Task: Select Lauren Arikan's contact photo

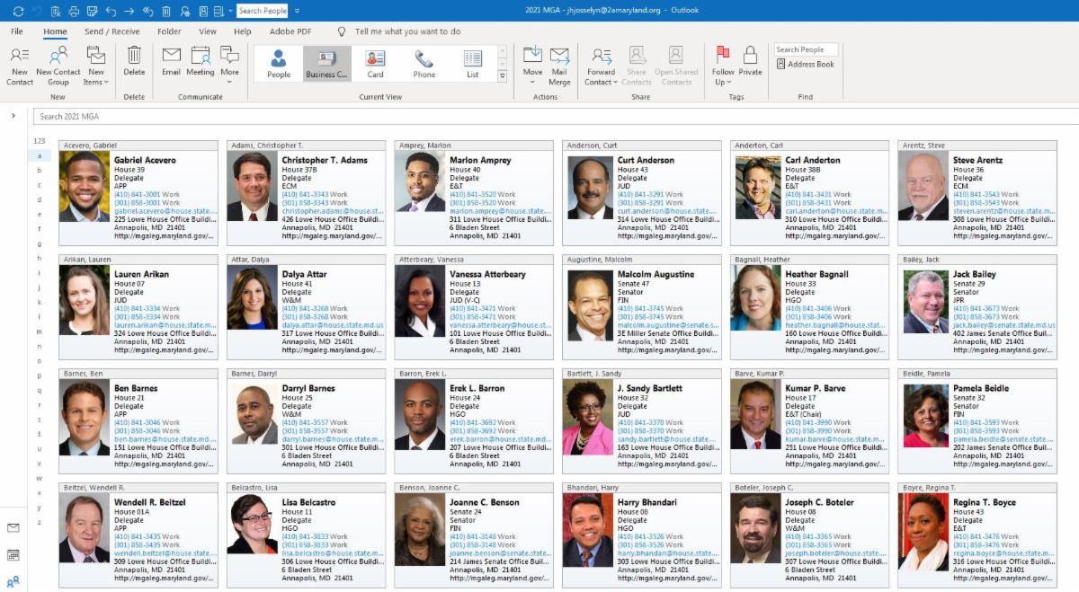Action: [x=85, y=301]
